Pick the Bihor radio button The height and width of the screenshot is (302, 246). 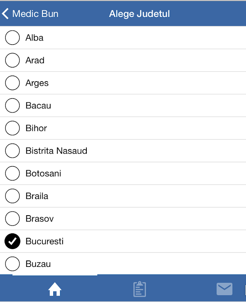(x=12, y=128)
